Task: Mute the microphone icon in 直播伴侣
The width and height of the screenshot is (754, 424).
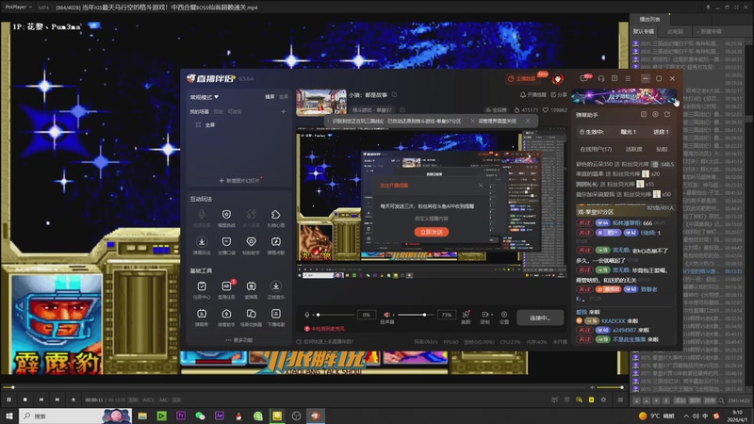Action: (x=307, y=315)
